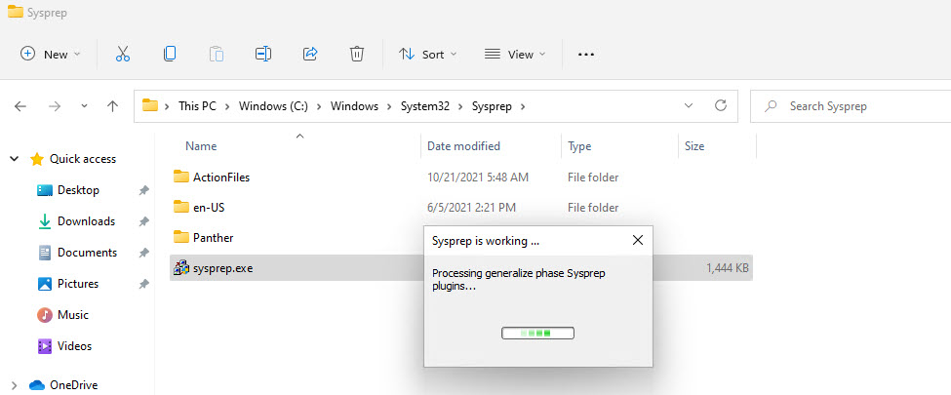Click the address bar folder icon
Viewport: 951px width, 395px height.
click(150, 105)
